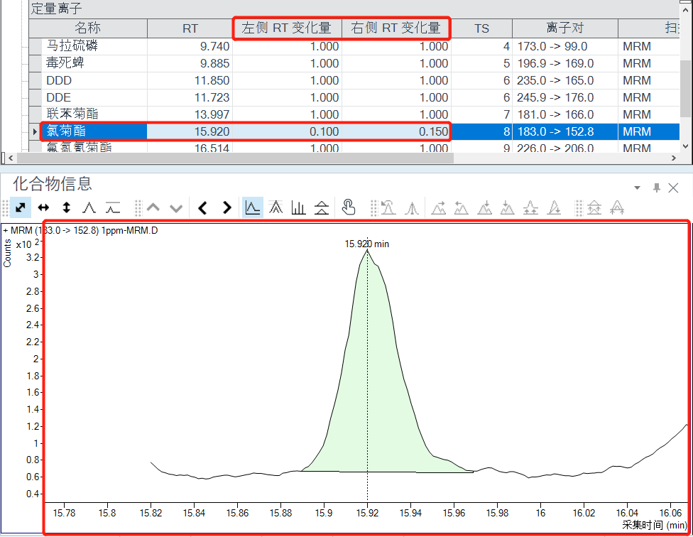693x537 pixels.
Task: Activate the manual integration hand icon
Action: (x=349, y=207)
